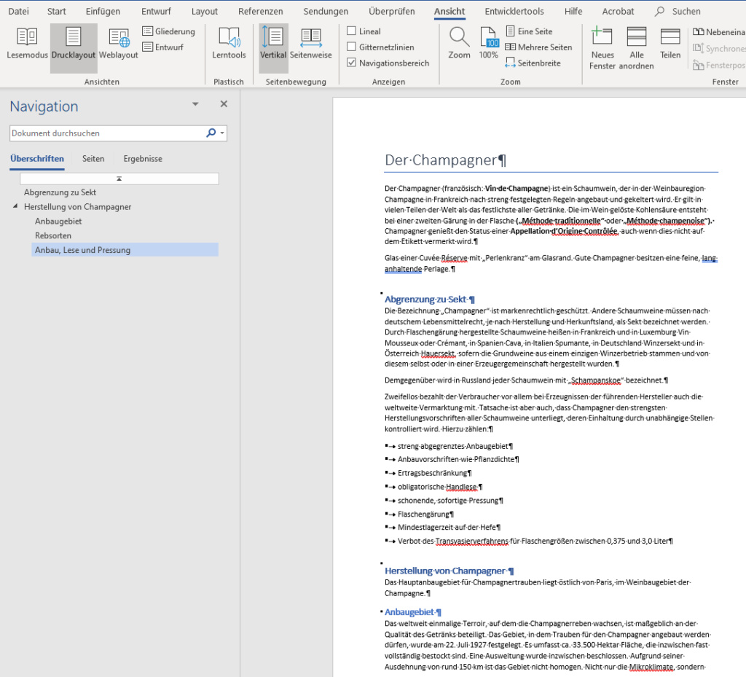The width and height of the screenshot is (746, 677).
Task: Open the Navigation pane options dropdown
Action: 195,104
